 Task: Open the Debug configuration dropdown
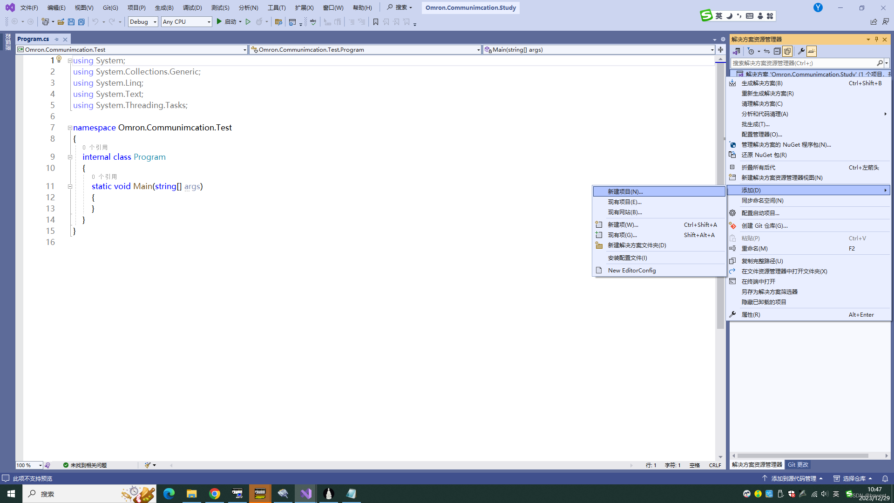coord(155,22)
